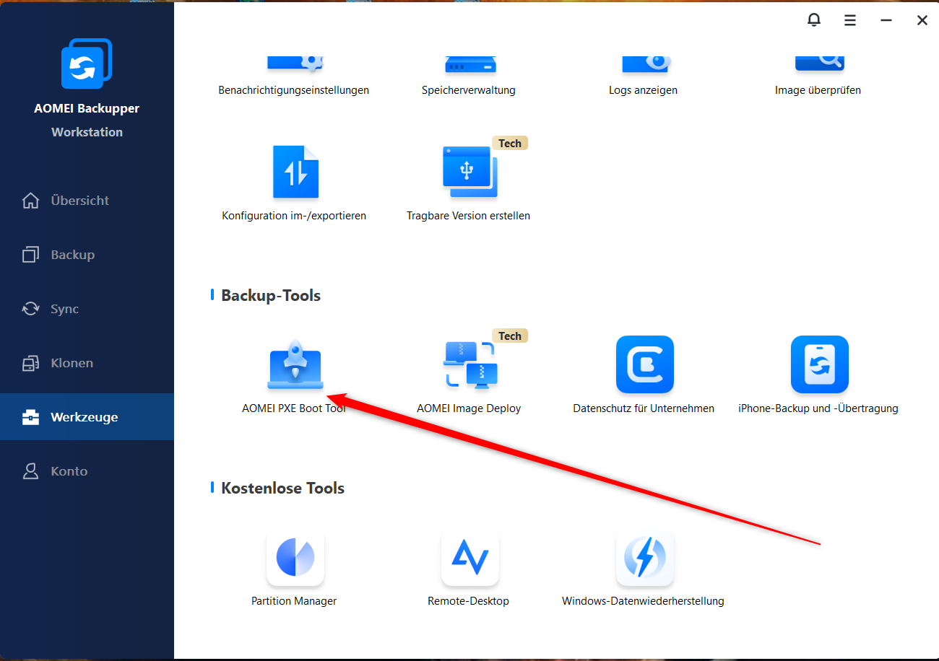Screen dimensions: 939x661
Task: Open Windows-Datenwiederherstellung icon
Action: point(644,558)
